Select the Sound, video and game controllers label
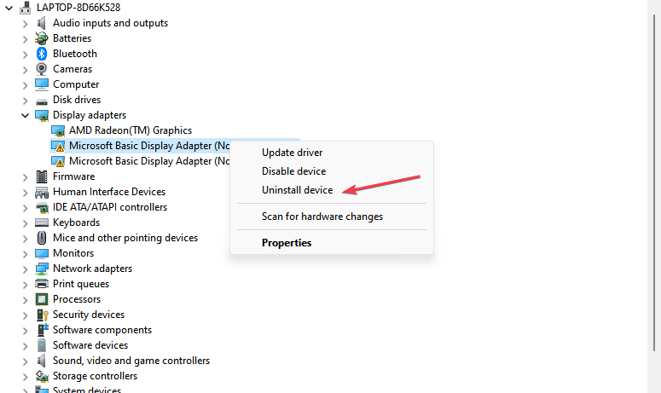The height and width of the screenshot is (393, 661). click(x=131, y=361)
